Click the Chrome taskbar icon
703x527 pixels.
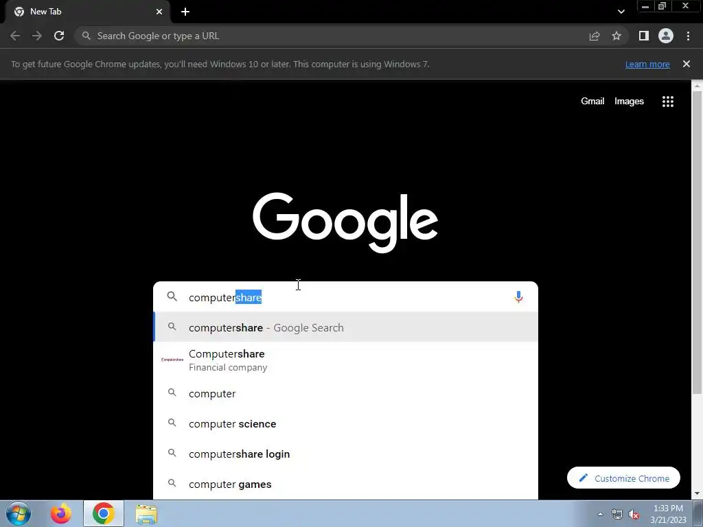point(104,513)
